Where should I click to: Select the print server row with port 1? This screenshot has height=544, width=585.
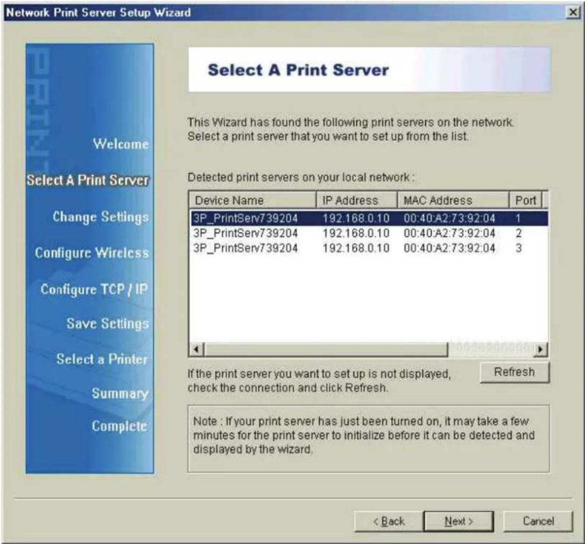pyautogui.click(x=369, y=218)
